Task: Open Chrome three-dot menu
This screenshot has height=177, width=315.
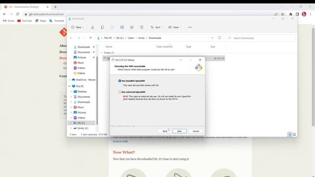Action: [311, 14]
